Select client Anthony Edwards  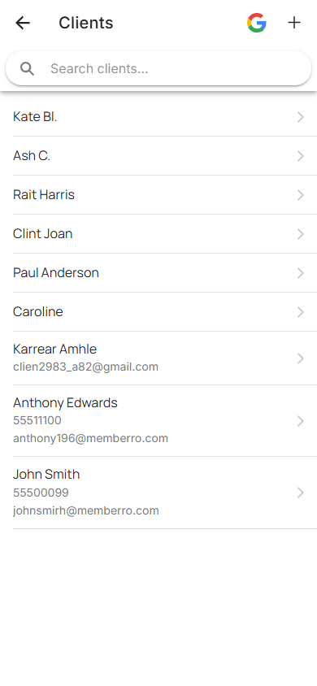point(158,421)
